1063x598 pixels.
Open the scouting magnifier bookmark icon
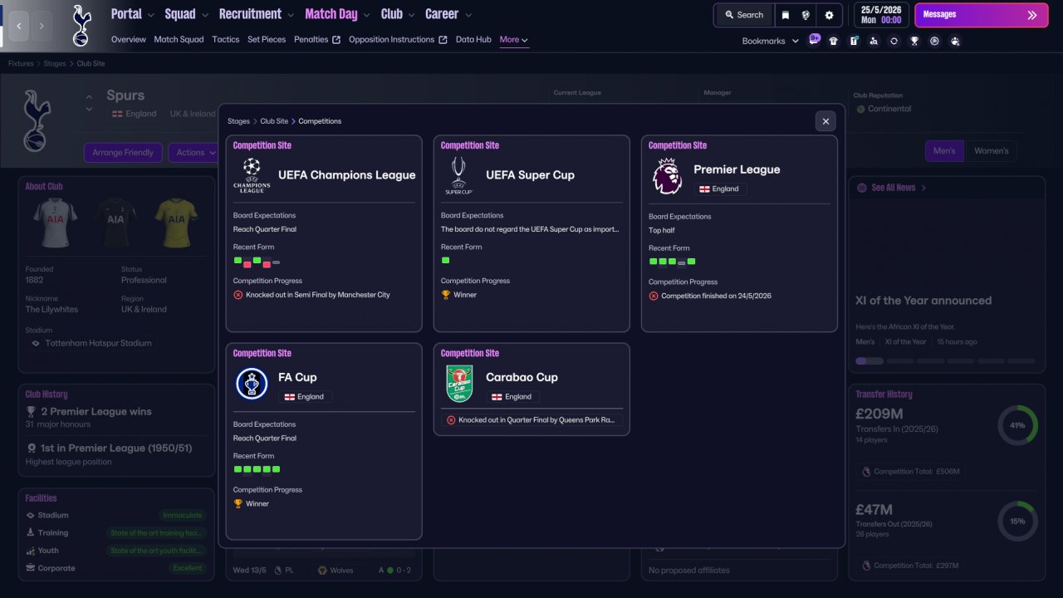pos(874,41)
